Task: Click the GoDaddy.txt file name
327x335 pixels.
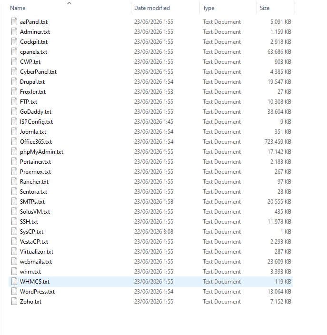Action: (x=36, y=111)
